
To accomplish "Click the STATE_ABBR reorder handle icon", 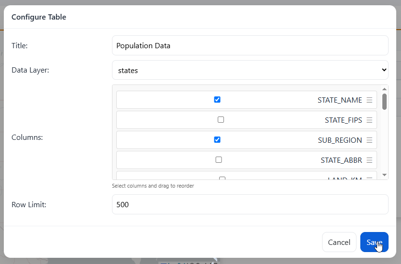I will tap(369, 160).
